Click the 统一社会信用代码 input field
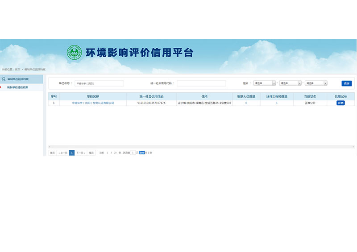The image size is (357, 252). pos(201,83)
